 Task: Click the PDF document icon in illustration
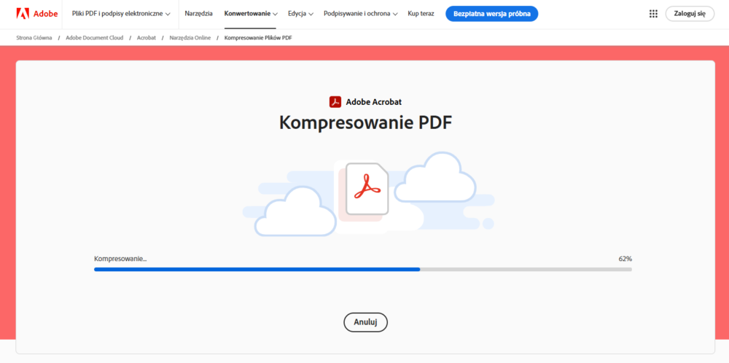tap(367, 189)
